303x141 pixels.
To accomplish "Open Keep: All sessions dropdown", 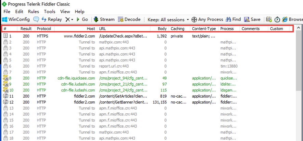I will [x=168, y=20].
